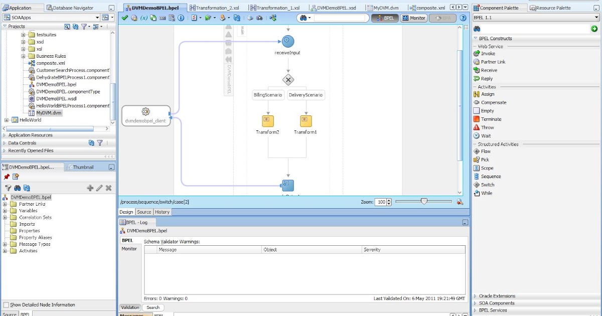602x316 pixels.
Task: Open the SOAApps application dropdown
Action: click(x=98, y=17)
